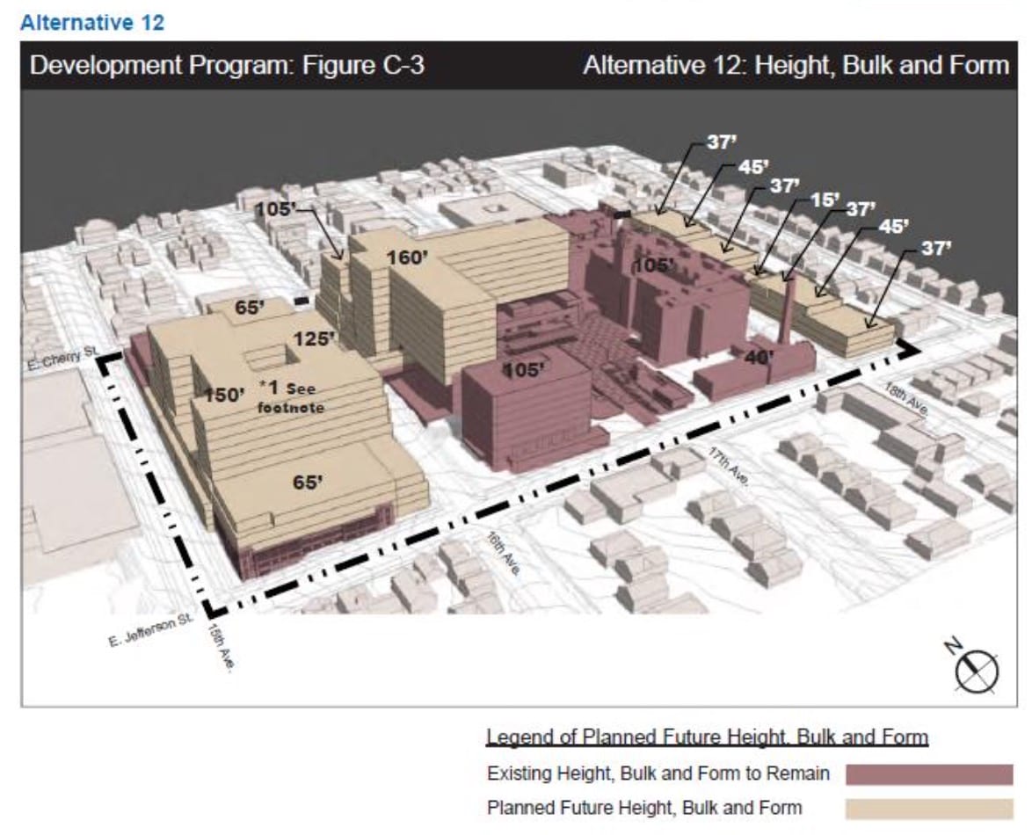
Task: Click the E. Cherry St. street label
Action: pos(53,361)
